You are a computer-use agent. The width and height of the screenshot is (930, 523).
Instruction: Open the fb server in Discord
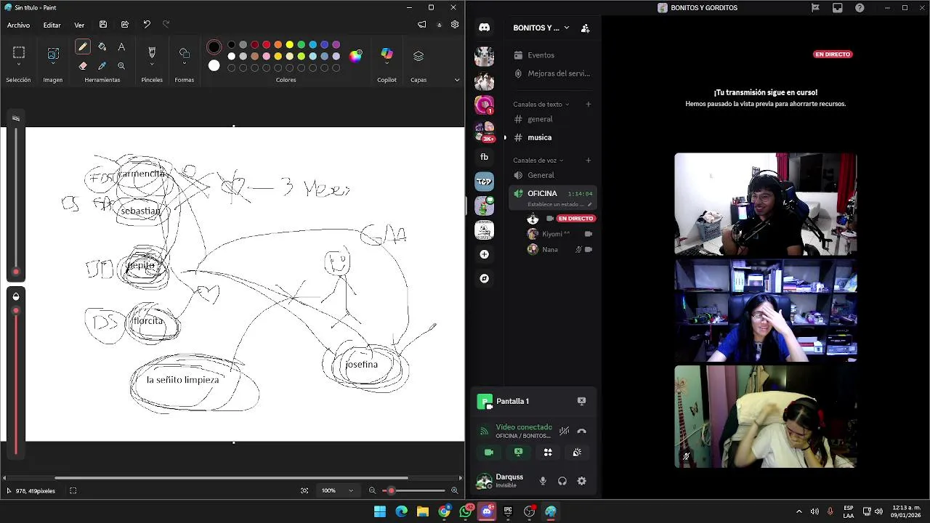tap(485, 157)
